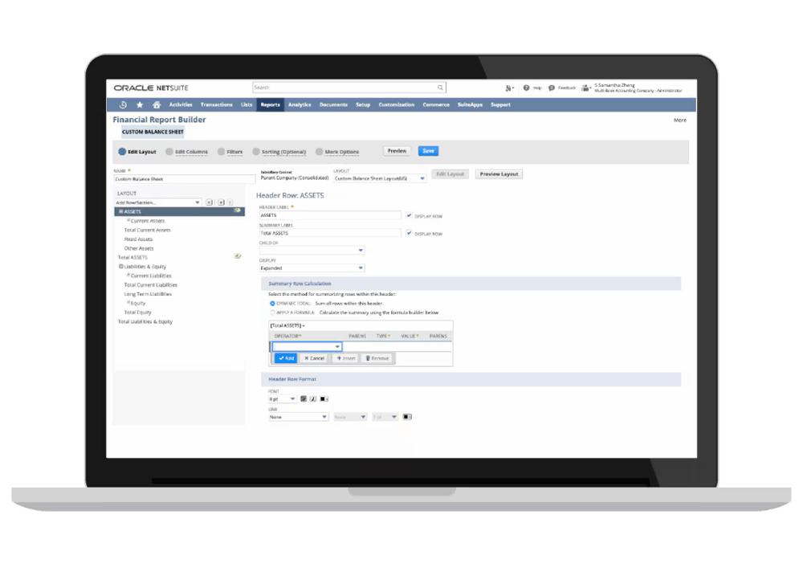Image resolution: width=803 pixels, height=584 pixels.
Task: Open the NetSuite Help icon
Action: pos(526,87)
